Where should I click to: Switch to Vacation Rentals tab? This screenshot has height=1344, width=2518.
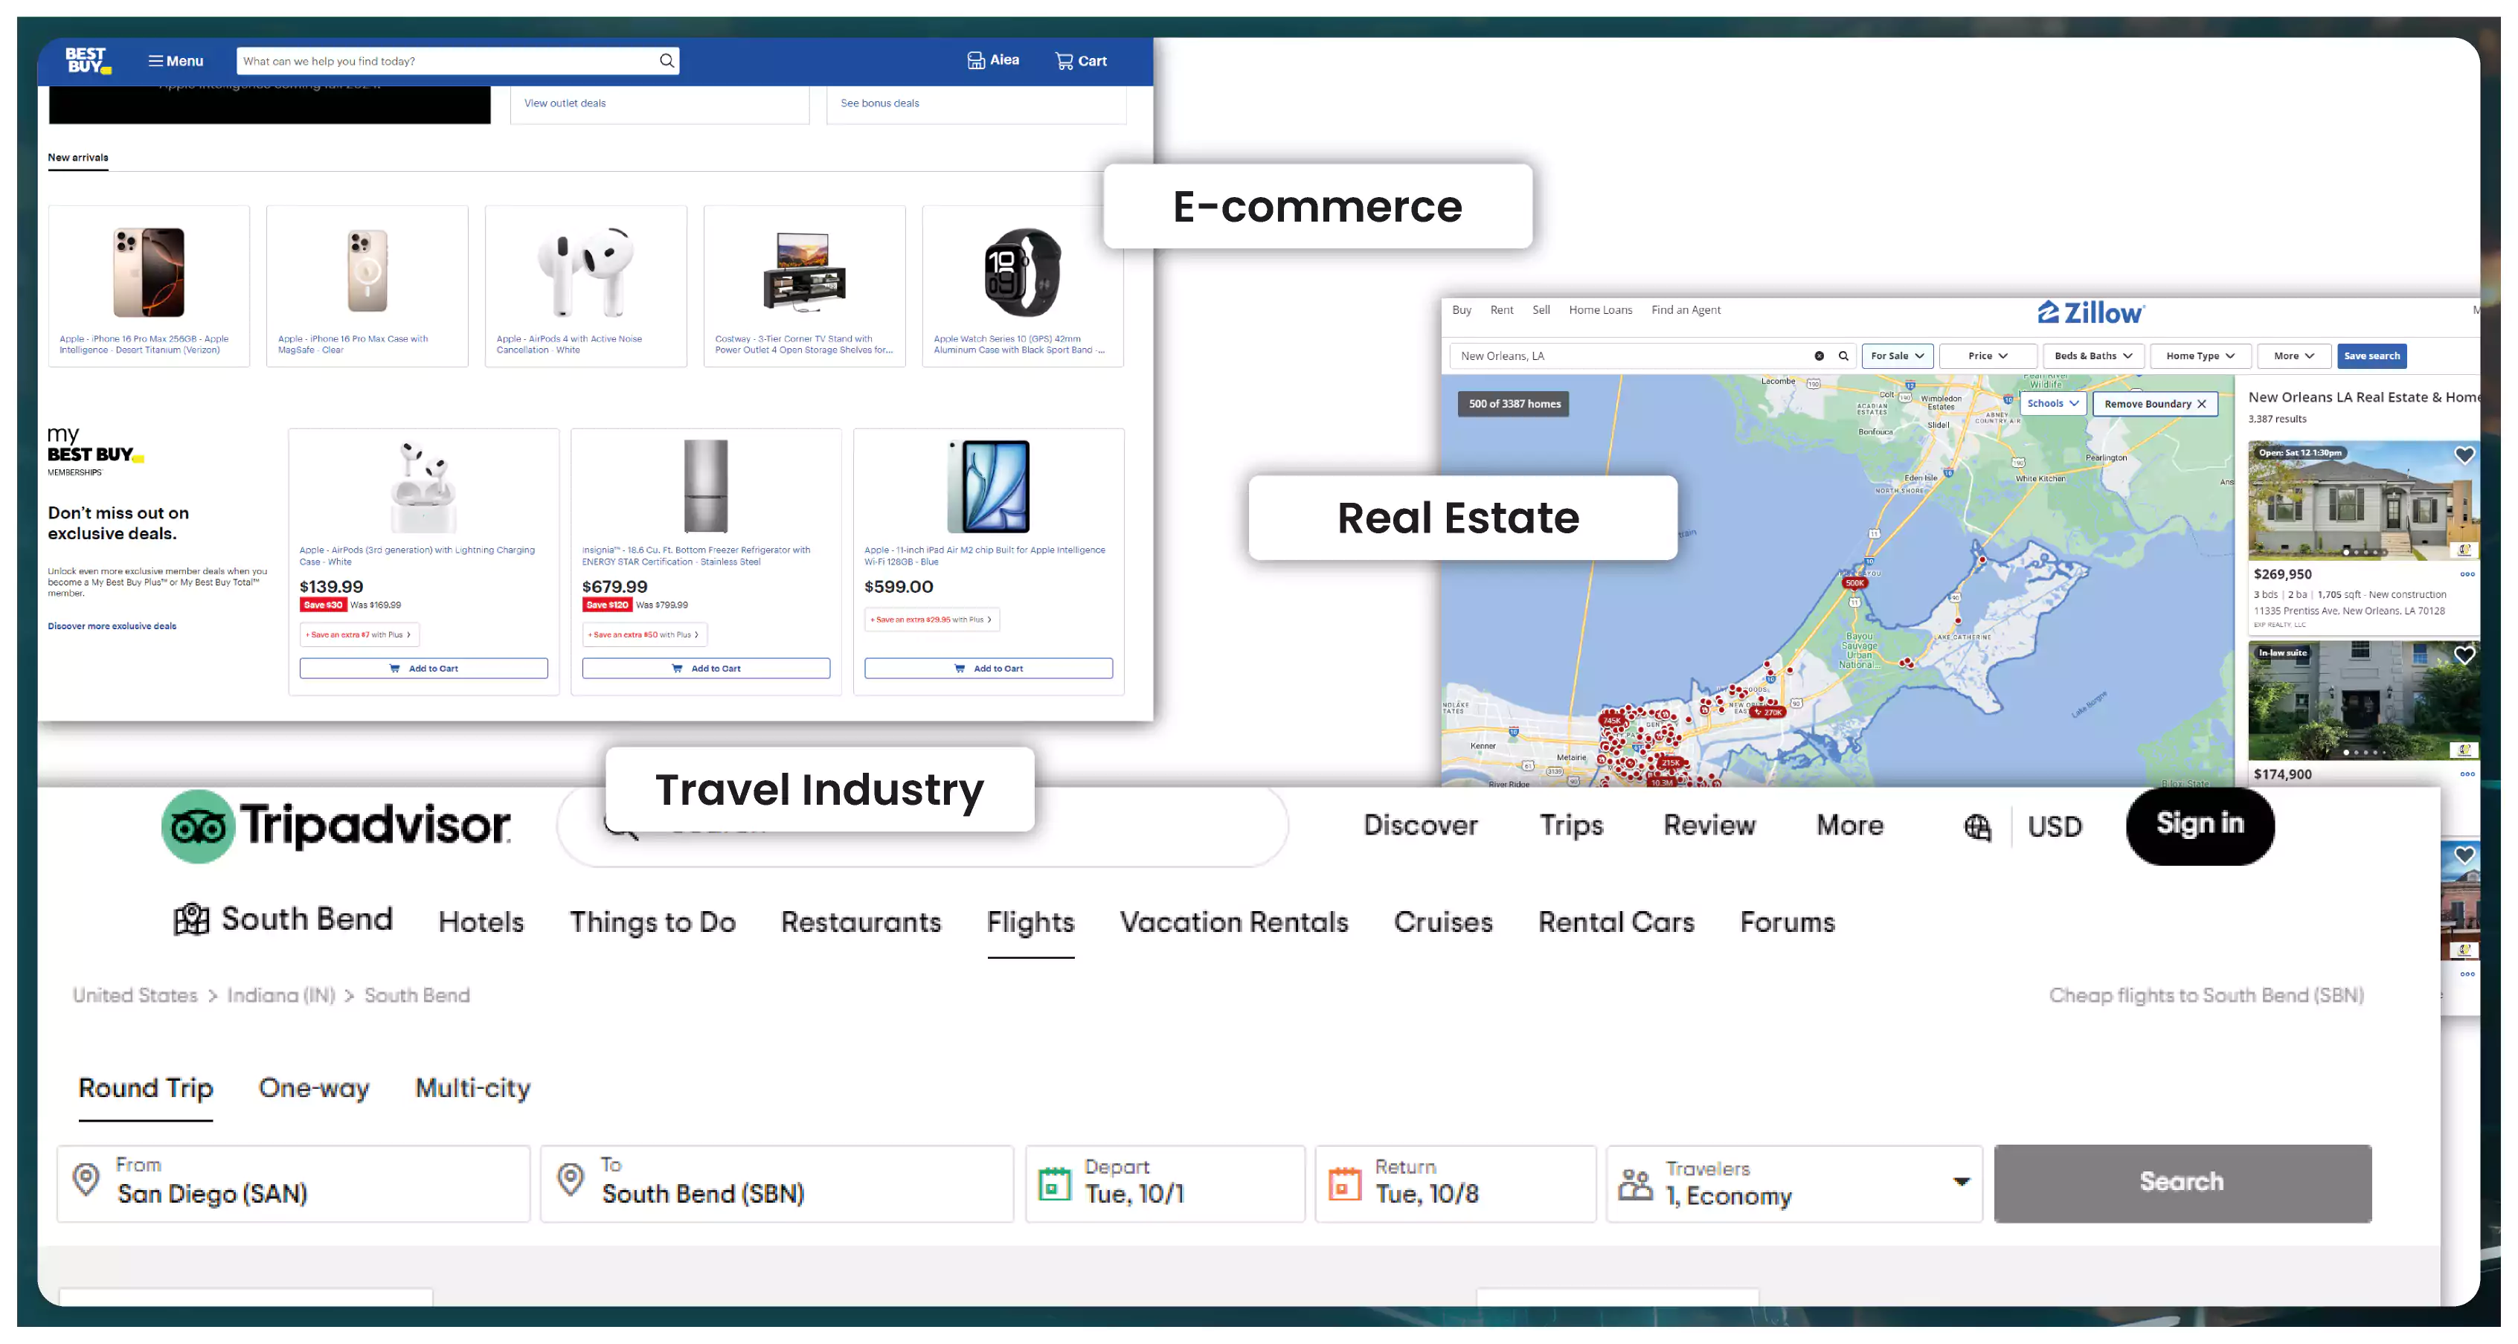[x=1233, y=923]
